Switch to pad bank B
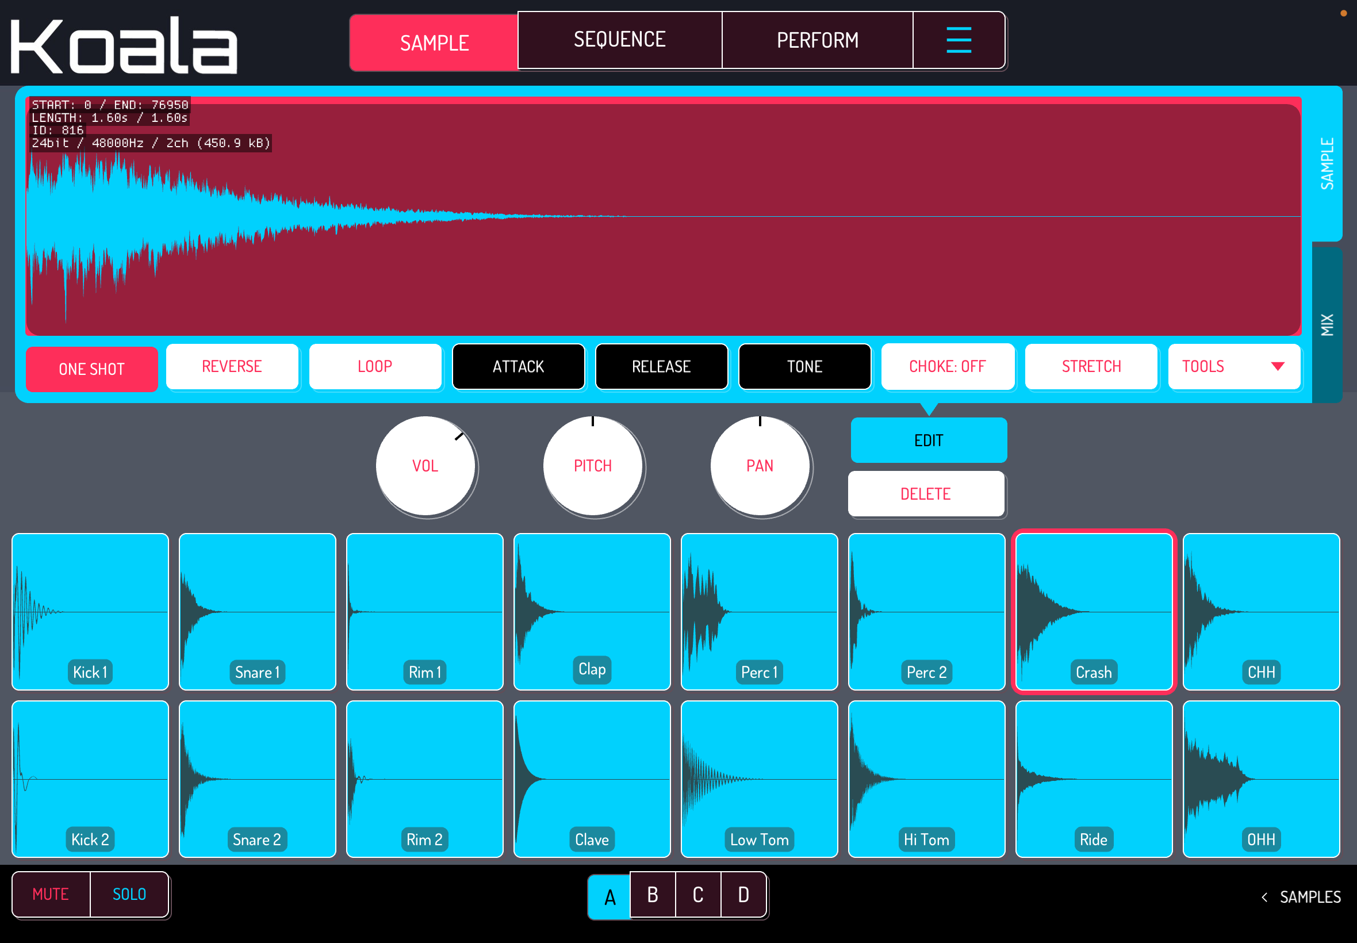 tap(653, 895)
